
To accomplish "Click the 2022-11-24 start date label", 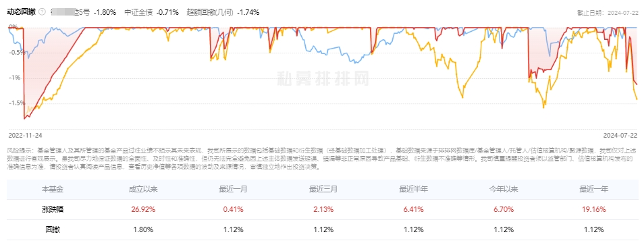I will click(25, 134).
